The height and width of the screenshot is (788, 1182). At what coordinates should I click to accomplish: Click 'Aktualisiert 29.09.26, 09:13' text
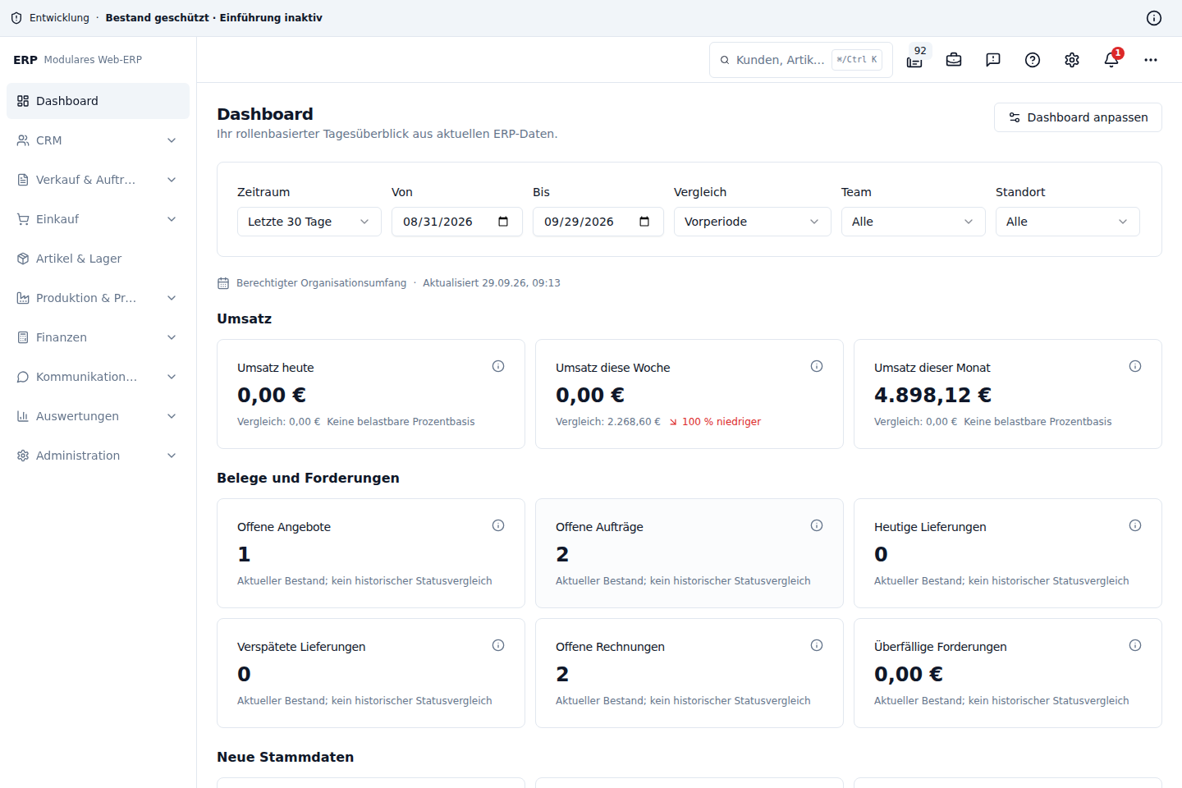coord(492,283)
